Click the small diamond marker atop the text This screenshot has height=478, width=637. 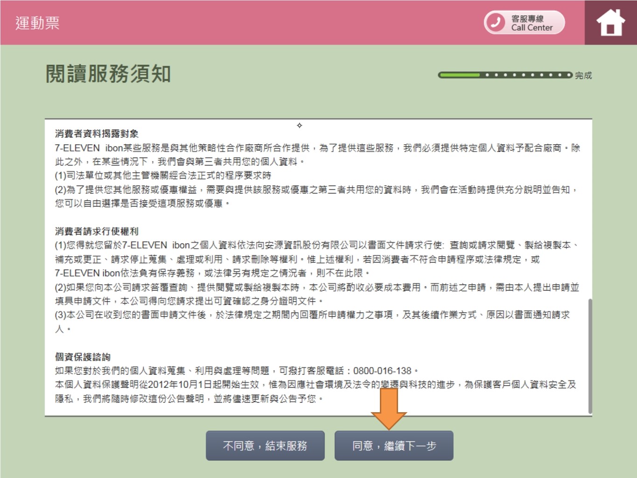click(x=300, y=125)
